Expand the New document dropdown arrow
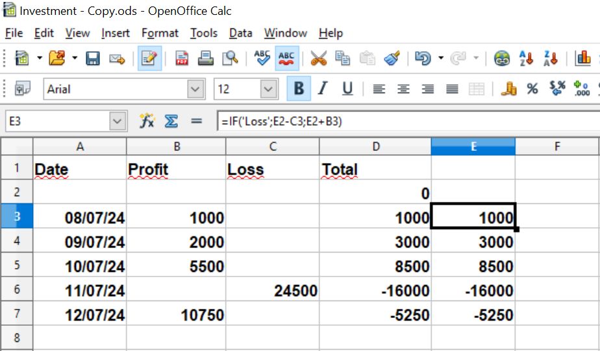The height and width of the screenshot is (351, 600). pos(40,58)
